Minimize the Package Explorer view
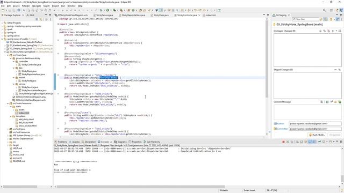This screenshot has width=344, height=193. point(46,15)
